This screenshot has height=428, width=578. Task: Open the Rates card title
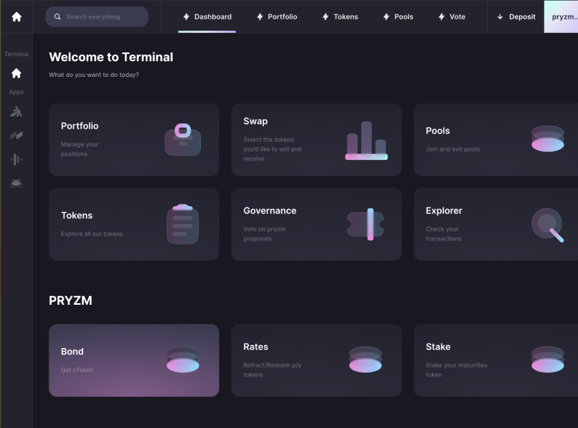pos(256,347)
